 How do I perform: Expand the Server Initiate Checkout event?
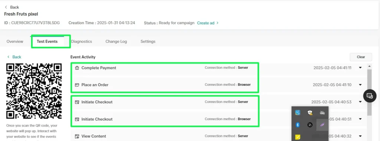click(x=360, y=102)
